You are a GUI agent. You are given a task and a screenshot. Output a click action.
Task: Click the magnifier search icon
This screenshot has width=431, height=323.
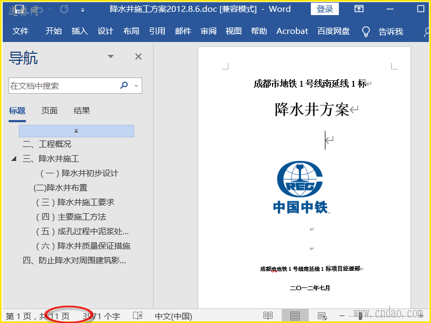click(124, 86)
